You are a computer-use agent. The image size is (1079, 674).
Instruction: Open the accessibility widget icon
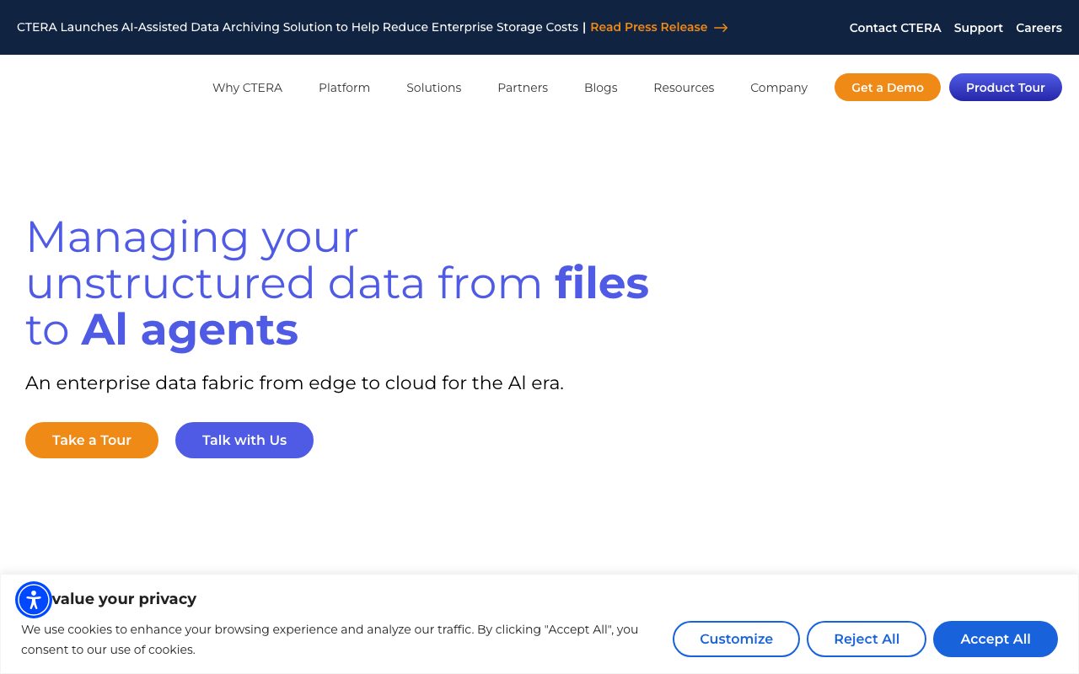coord(34,600)
